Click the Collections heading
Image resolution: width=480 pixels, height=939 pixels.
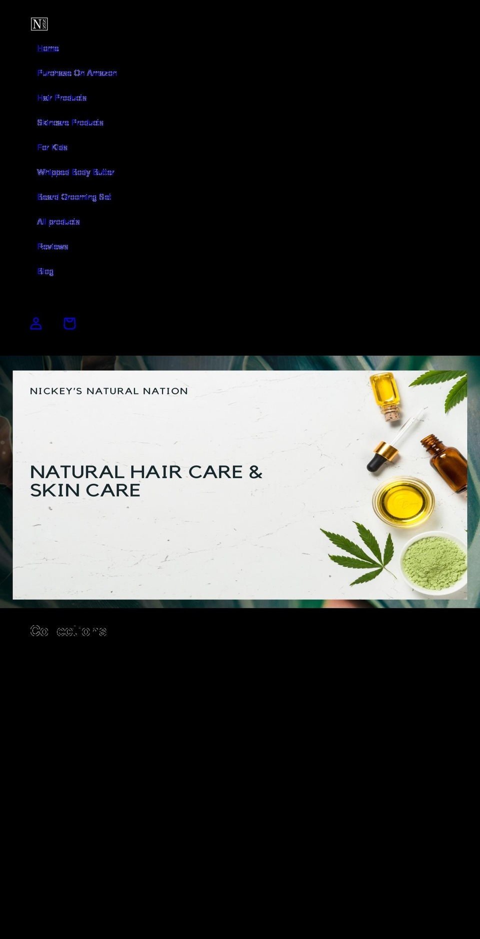[68, 631]
